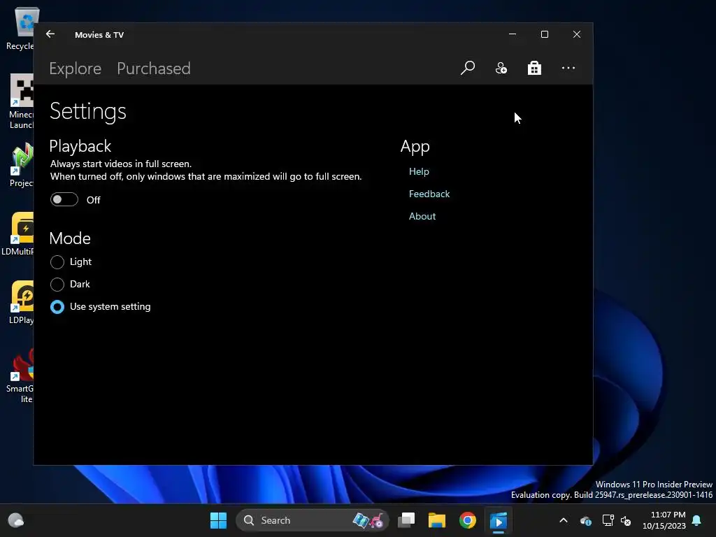
Task: Click the 'Playback' section heading
Action: (x=80, y=147)
